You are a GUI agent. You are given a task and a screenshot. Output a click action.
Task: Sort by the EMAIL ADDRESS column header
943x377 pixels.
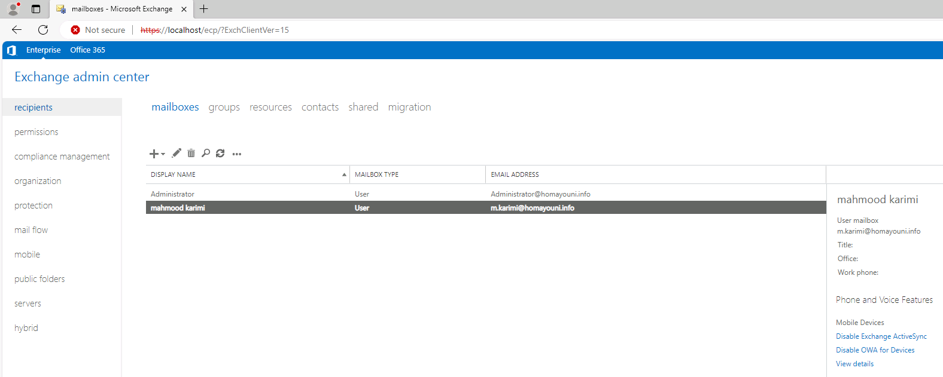pos(656,174)
